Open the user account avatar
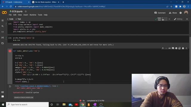This screenshot has width=191, height=107. [186, 12]
